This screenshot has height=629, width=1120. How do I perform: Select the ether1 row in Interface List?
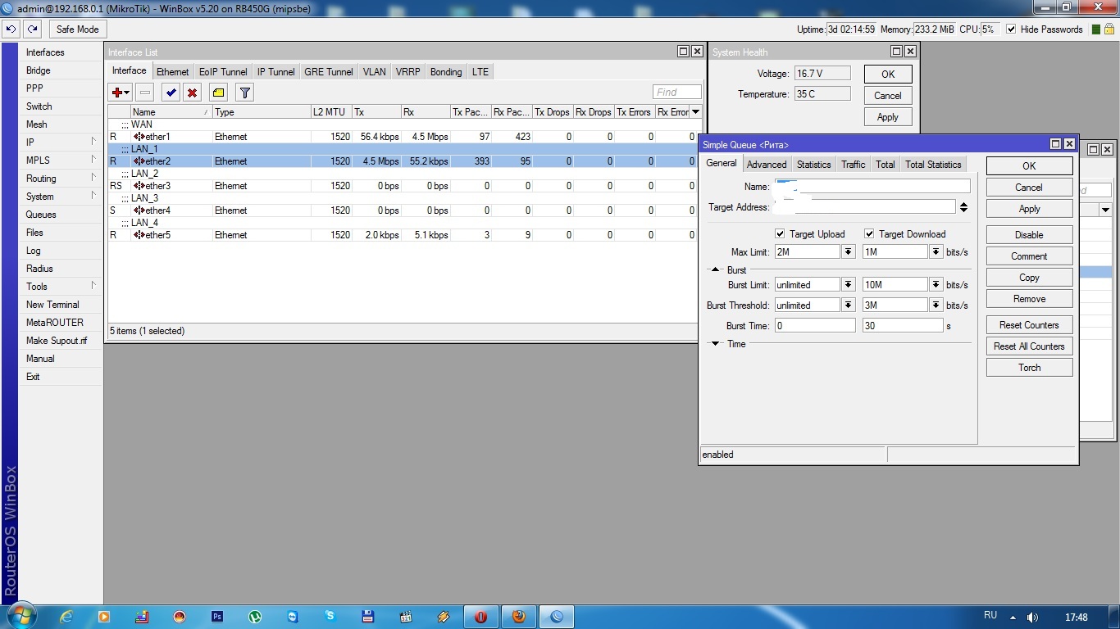[x=403, y=137]
